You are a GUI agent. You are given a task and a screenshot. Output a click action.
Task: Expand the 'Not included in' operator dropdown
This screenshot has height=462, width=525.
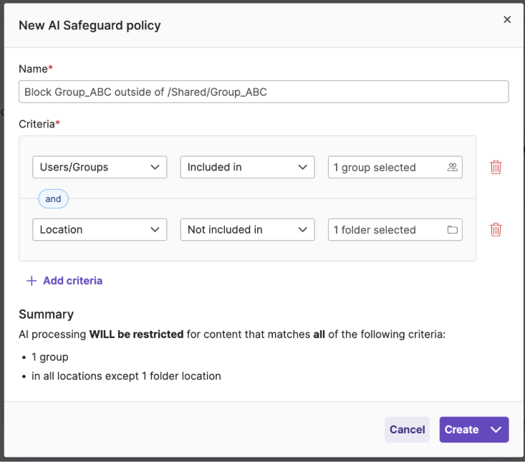pyautogui.click(x=247, y=229)
